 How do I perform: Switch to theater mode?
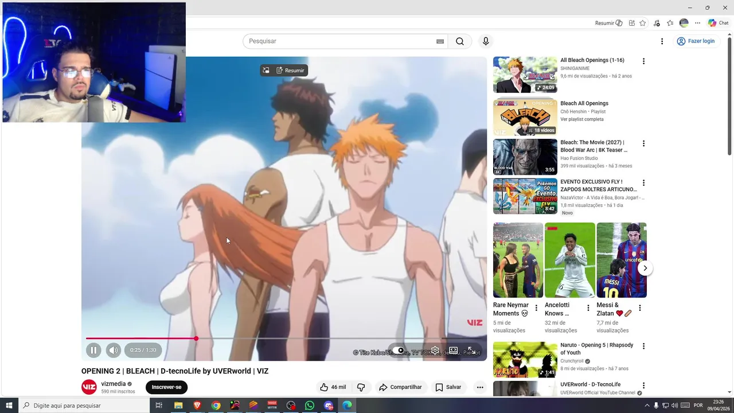(453, 350)
